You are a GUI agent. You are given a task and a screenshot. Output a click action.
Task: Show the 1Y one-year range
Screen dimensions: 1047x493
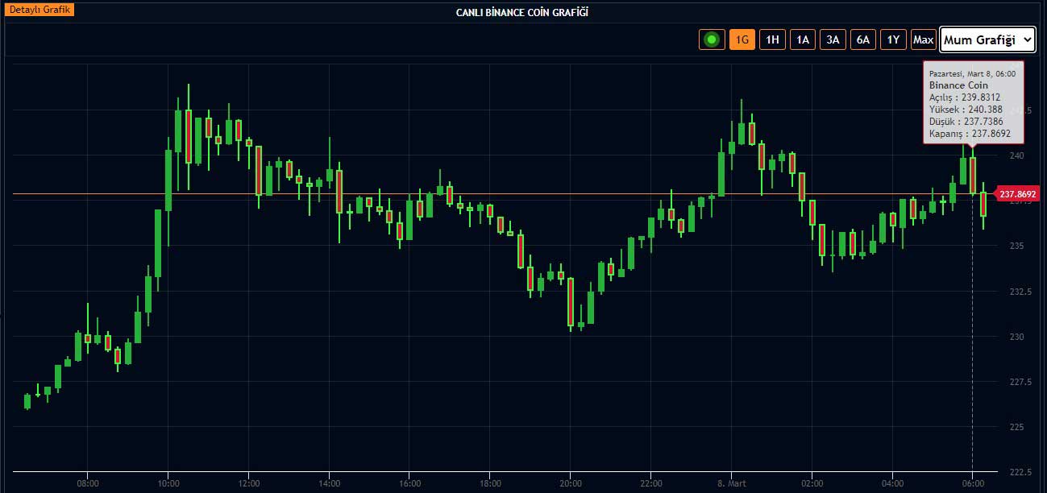893,39
